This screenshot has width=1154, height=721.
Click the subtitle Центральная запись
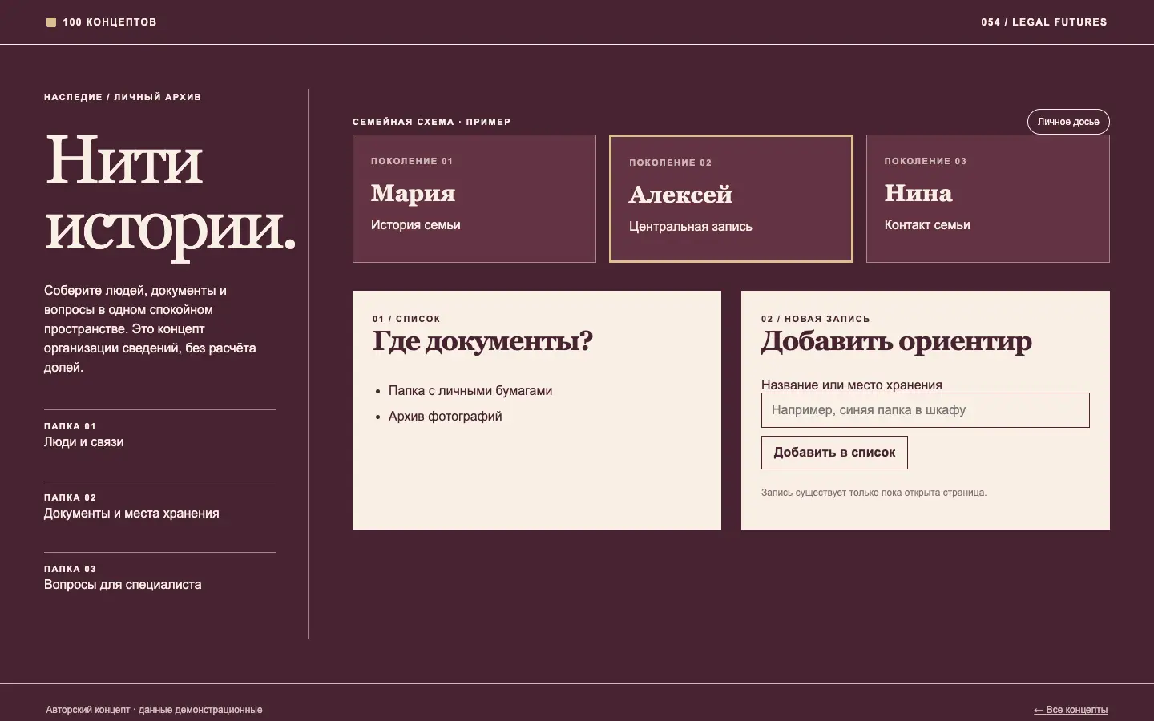pos(691,227)
